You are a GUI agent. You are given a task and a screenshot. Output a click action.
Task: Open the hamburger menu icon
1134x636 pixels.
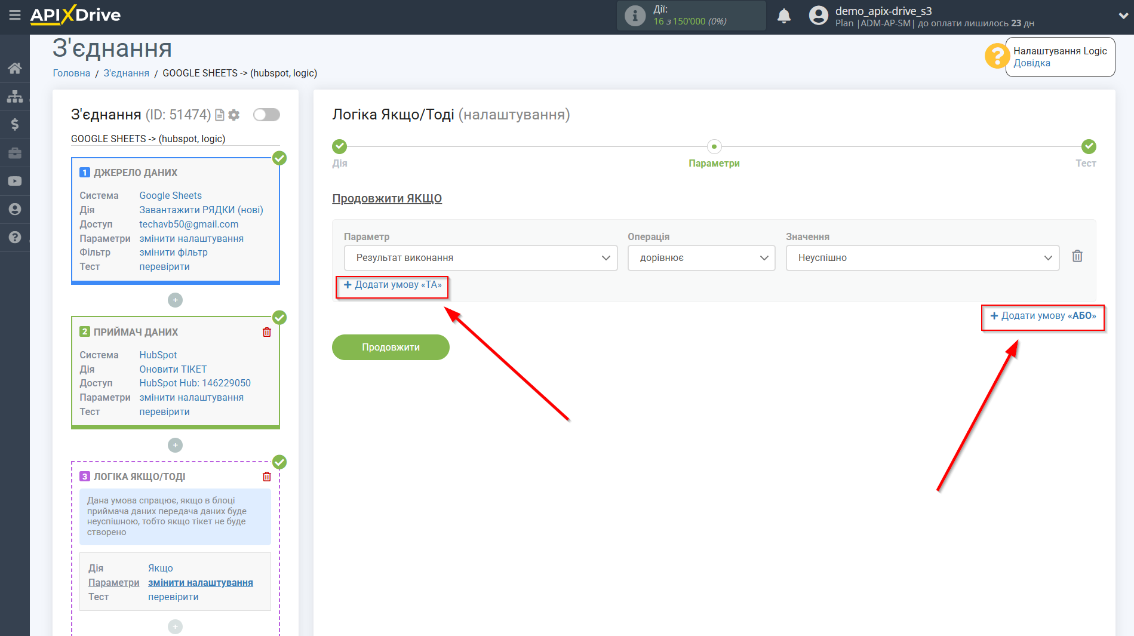[x=15, y=15]
